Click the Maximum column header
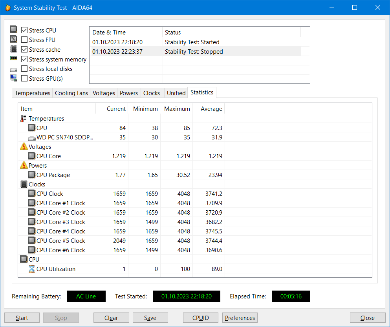390x327 pixels. coord(176,109)
